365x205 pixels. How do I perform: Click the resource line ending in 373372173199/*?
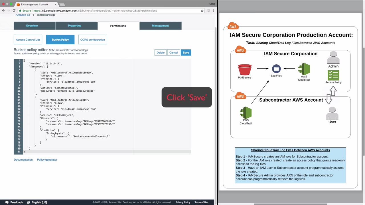click(x=80, y=124)
